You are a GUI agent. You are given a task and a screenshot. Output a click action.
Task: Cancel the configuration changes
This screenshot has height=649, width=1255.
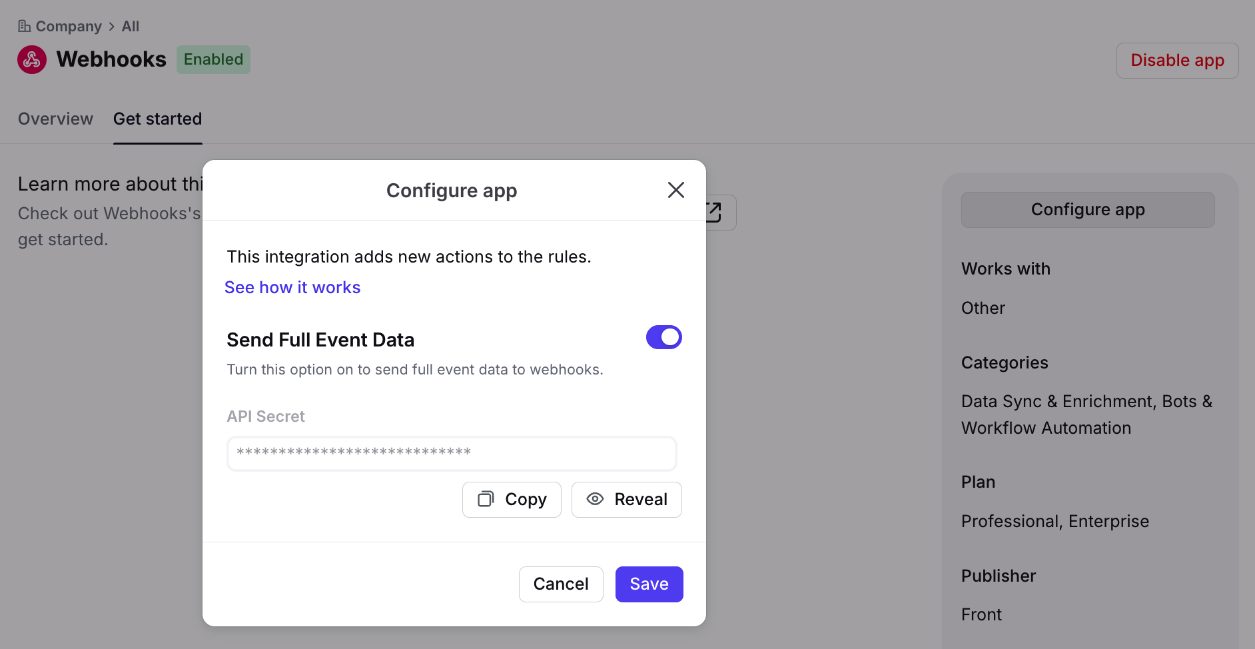click(x=561, y=584)
